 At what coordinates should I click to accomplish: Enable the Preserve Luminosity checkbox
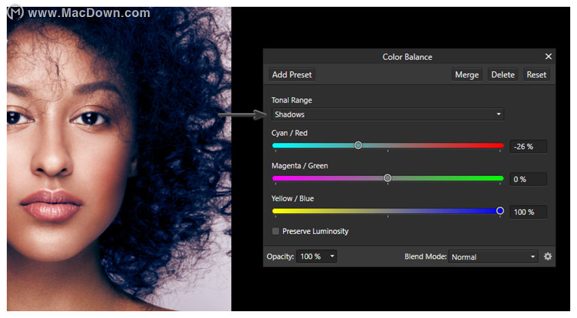[x=275, y=231]
